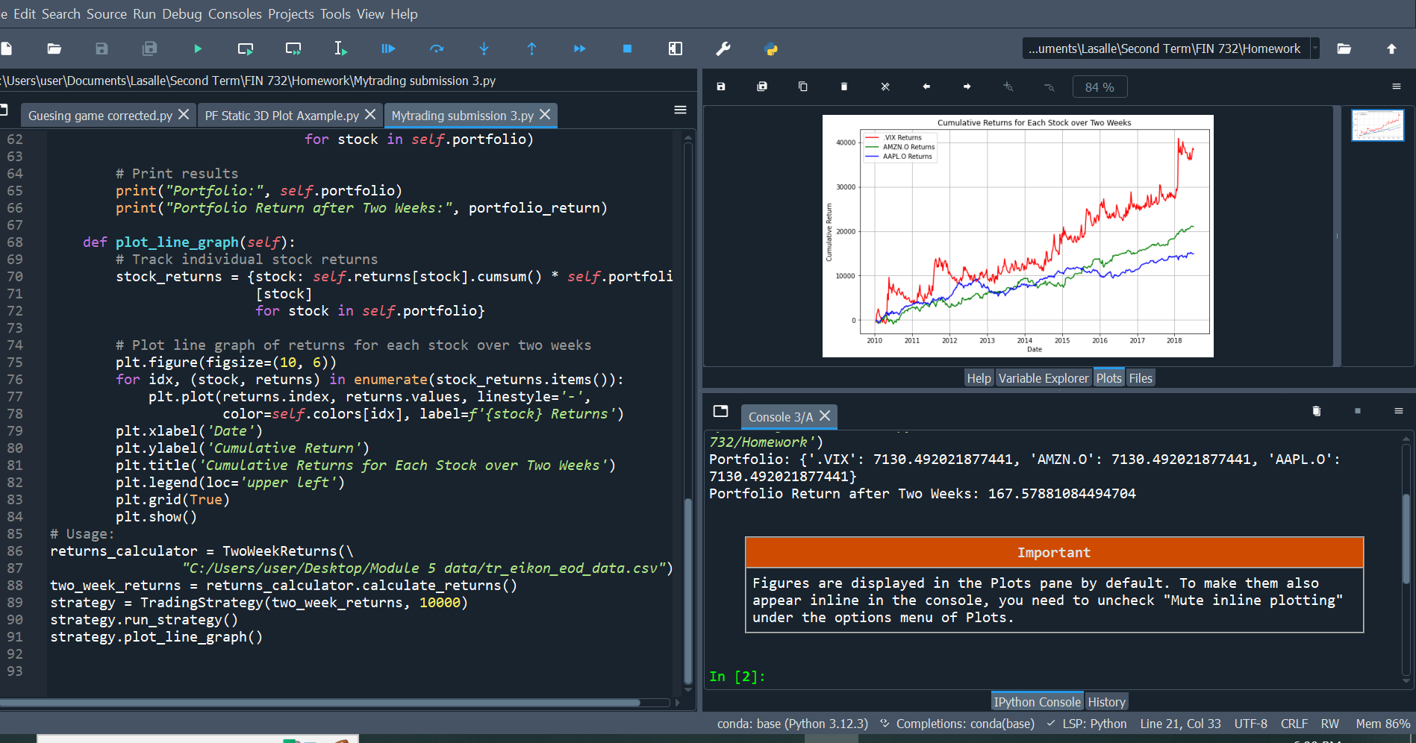
Task: Click step into function arrow icon
Action: 484,48
